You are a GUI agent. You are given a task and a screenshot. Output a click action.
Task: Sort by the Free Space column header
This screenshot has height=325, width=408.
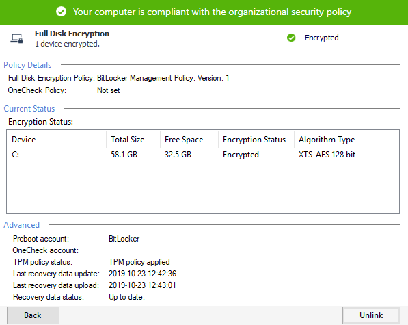(x=189, y=140)
